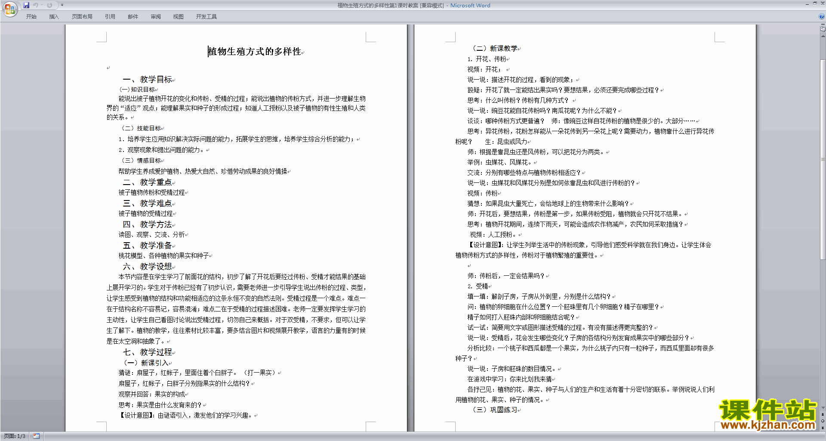Click the line 观察并回答：果实的构成
Screen dimensions: 826x441
pos(152,395)
